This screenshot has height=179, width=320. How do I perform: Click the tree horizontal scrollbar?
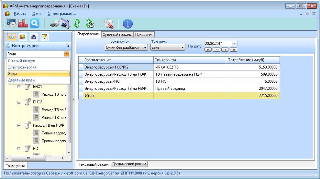pos(35,158)
